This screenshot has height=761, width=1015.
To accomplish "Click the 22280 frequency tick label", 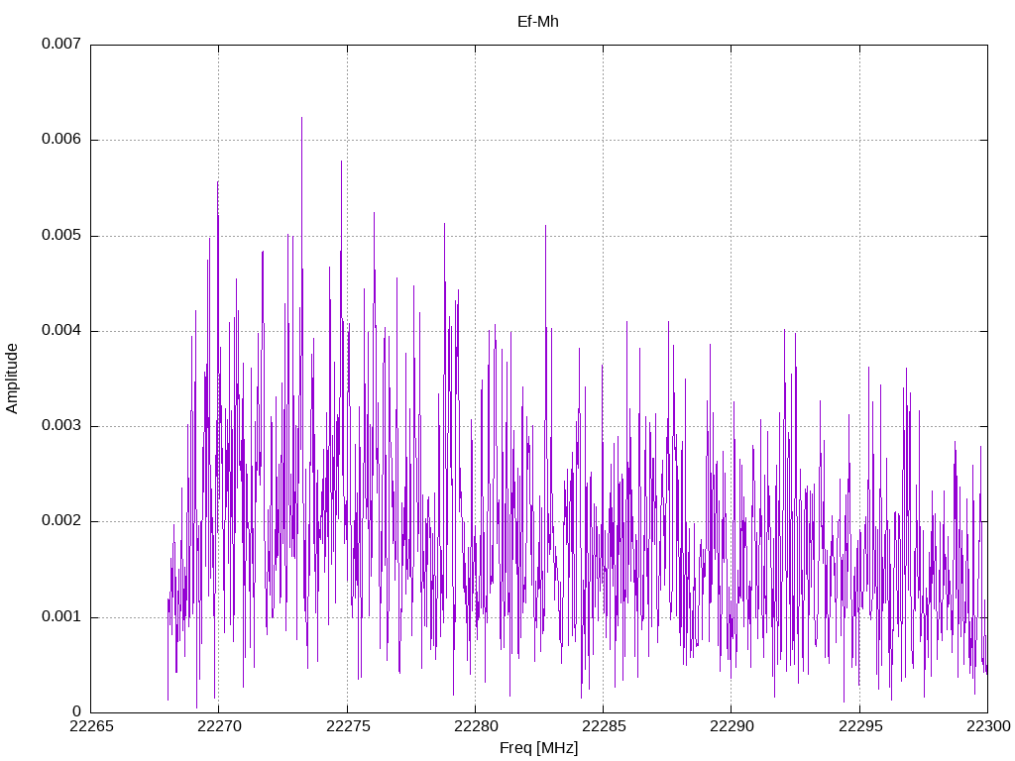I will click(475, 726).
